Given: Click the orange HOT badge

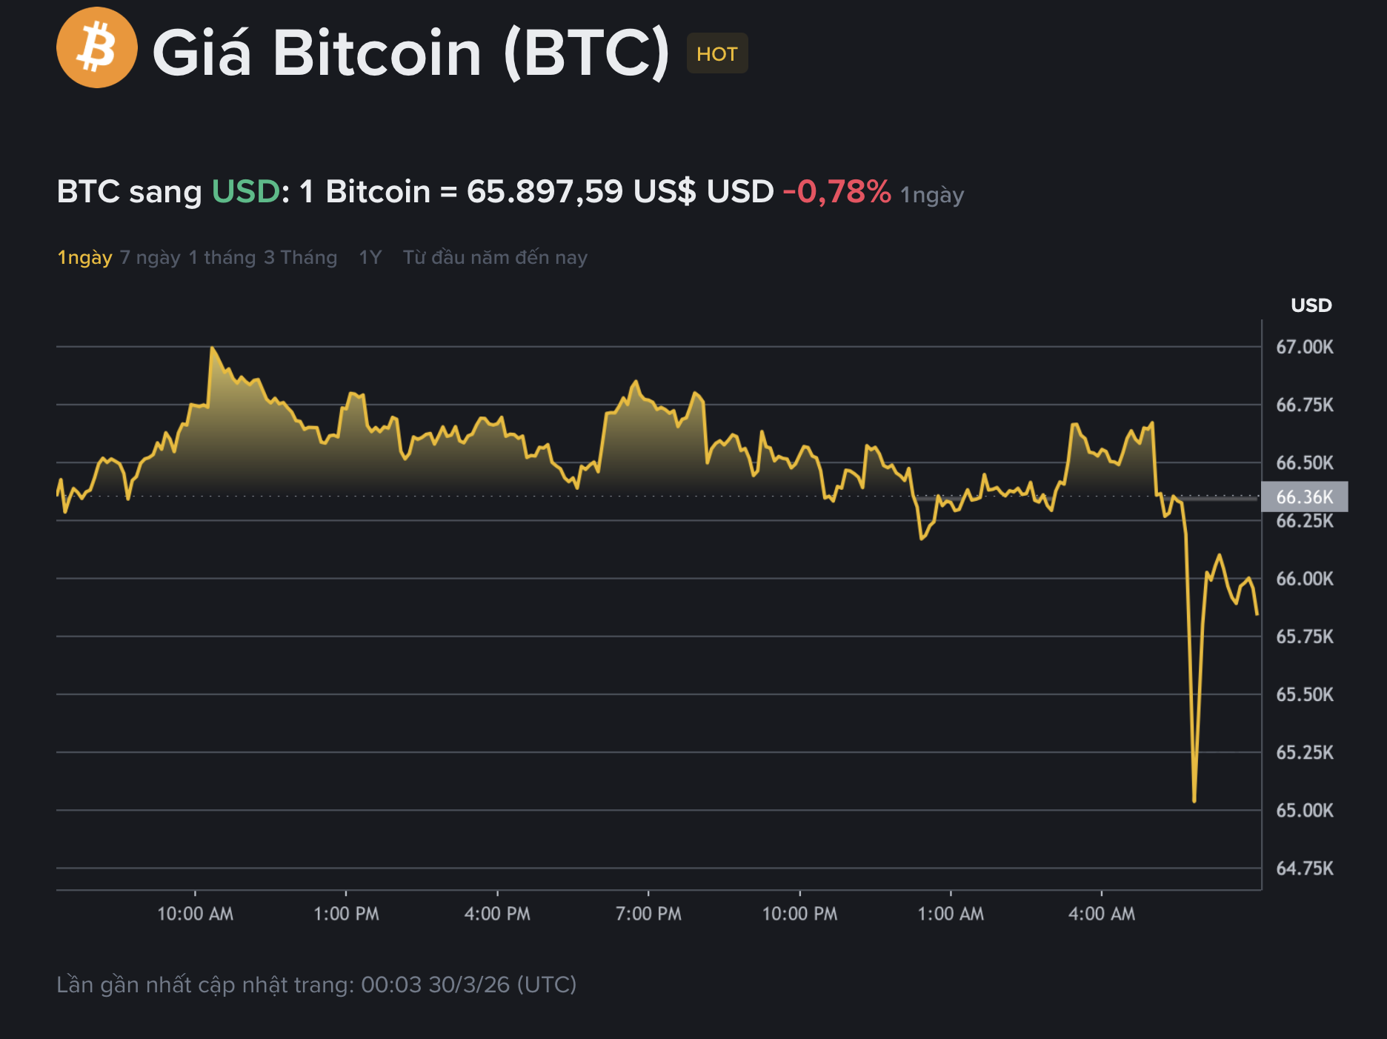Looking at the screenshot, I should point(715,53).
